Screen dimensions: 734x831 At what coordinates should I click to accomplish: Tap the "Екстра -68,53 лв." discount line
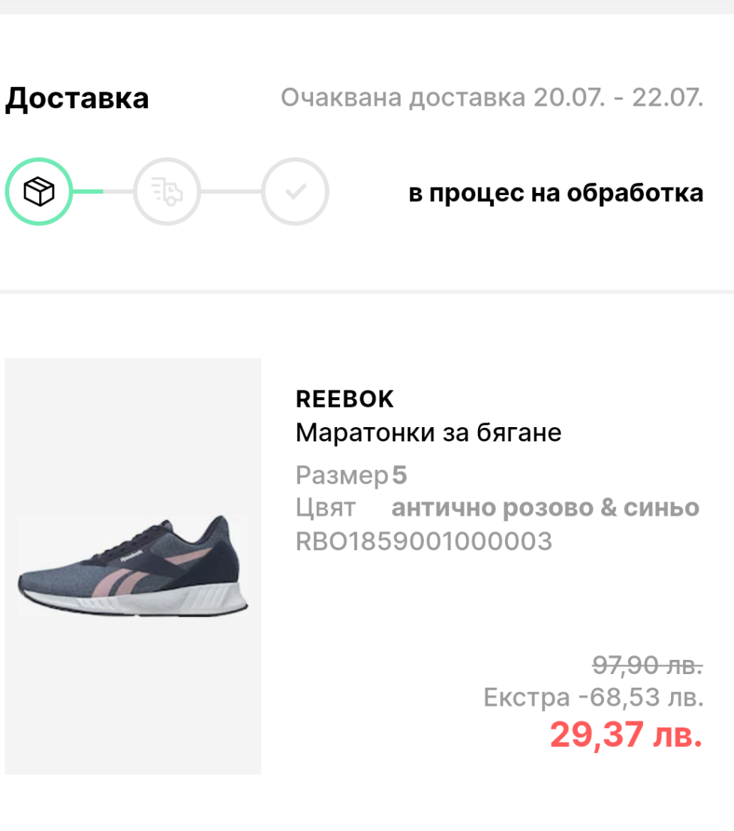593,697
